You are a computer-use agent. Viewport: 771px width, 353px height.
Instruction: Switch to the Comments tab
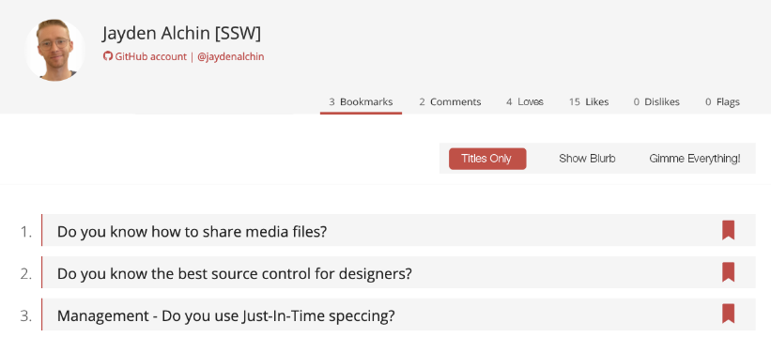(450, 101)
